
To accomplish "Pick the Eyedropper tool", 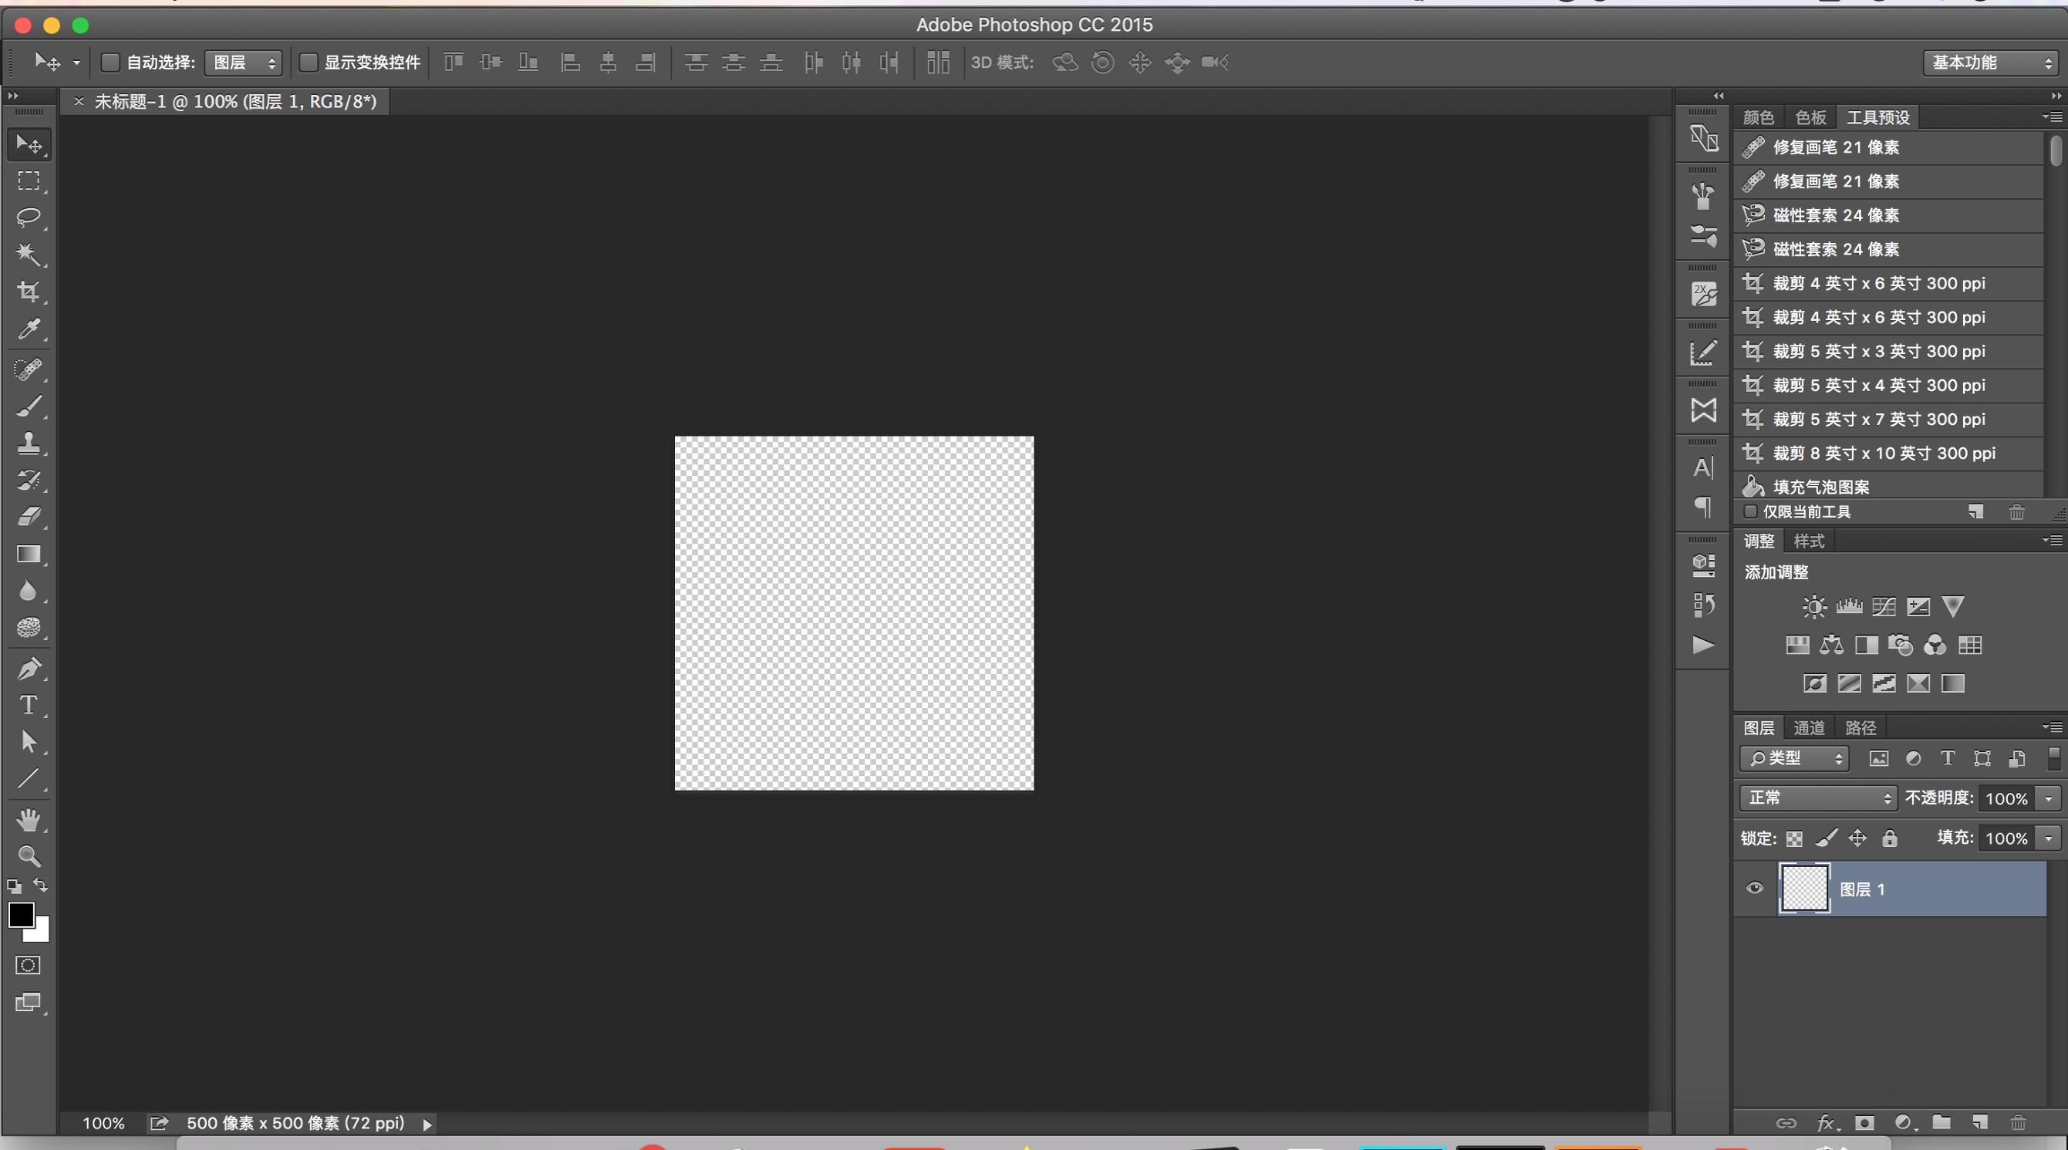I will pyautogui.click(x=29, y=329).
